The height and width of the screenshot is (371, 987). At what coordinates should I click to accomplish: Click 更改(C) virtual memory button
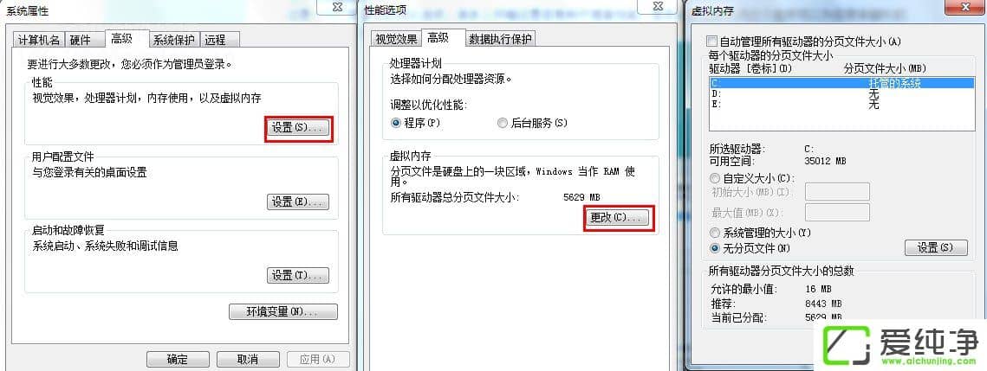(x=619, y=217)
